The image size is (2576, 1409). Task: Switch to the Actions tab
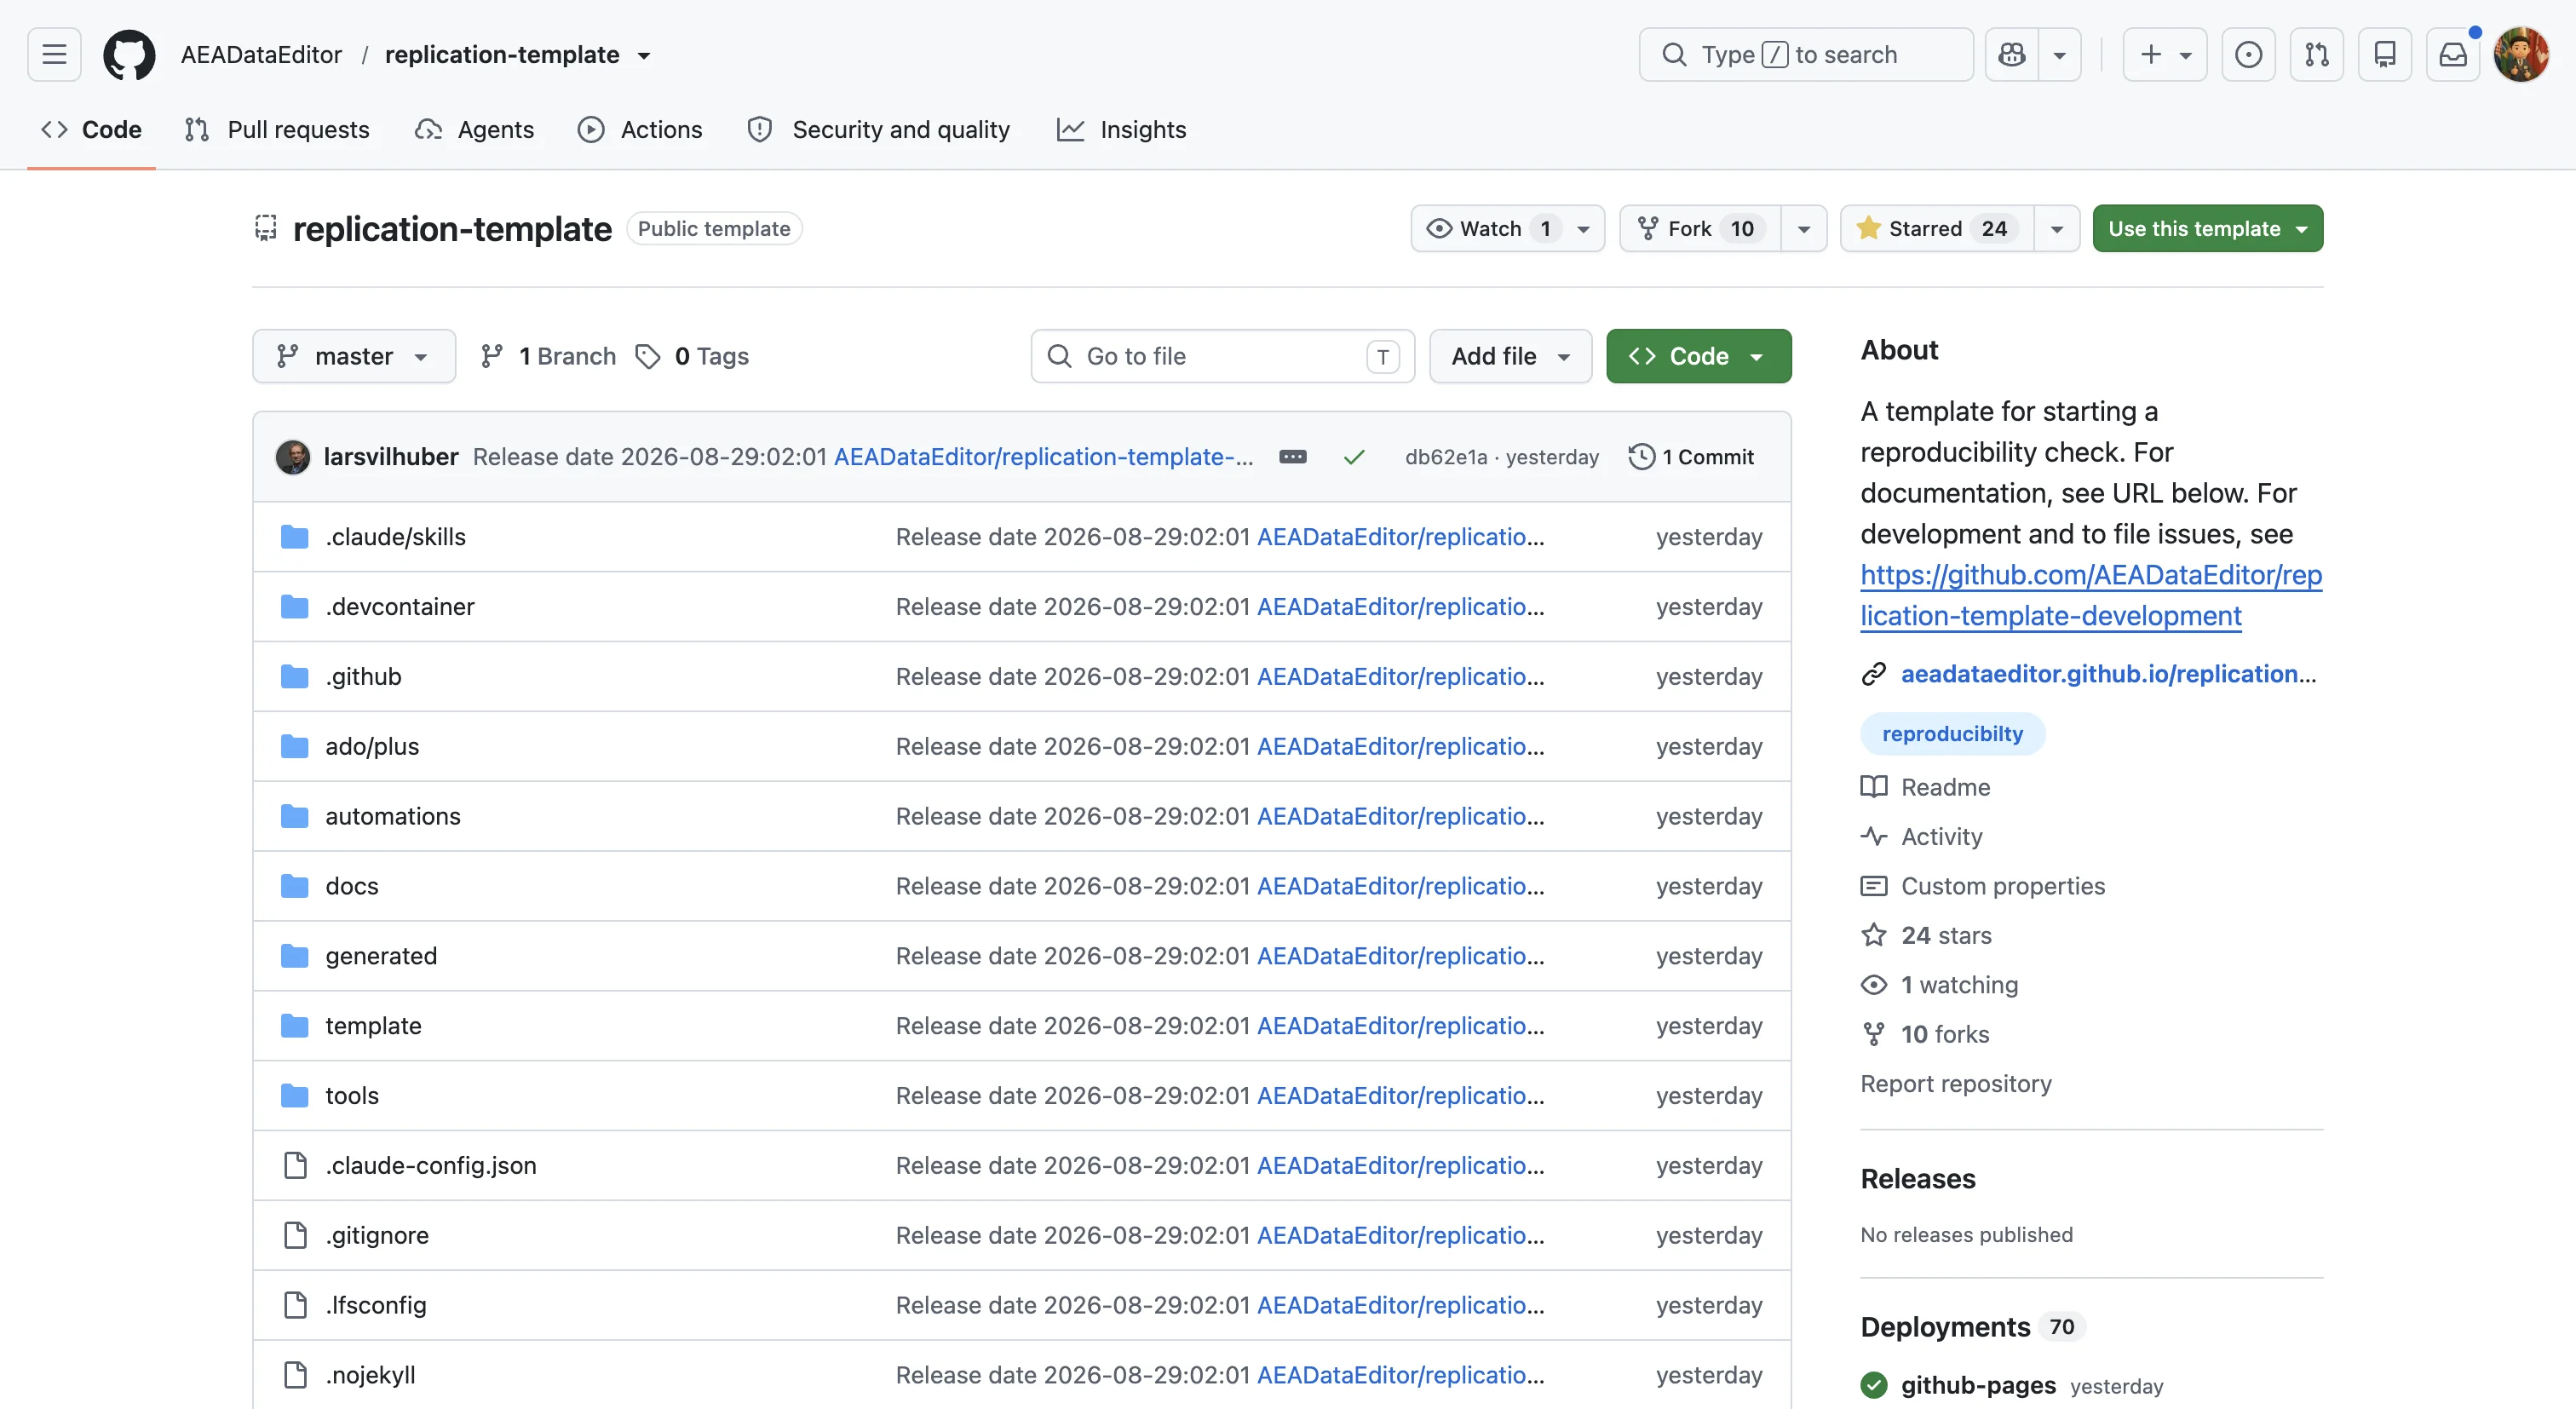(640, 130)
